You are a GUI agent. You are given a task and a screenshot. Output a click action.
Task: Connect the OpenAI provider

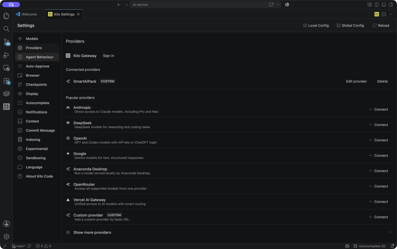click(379, 140)
